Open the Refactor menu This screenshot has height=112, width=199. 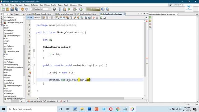click(35, 5)
